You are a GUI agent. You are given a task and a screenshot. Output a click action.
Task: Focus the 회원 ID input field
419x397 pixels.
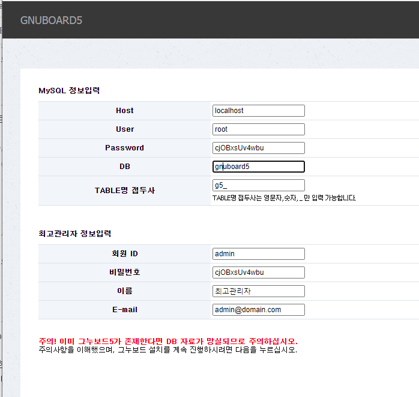(x=258, y=254)
